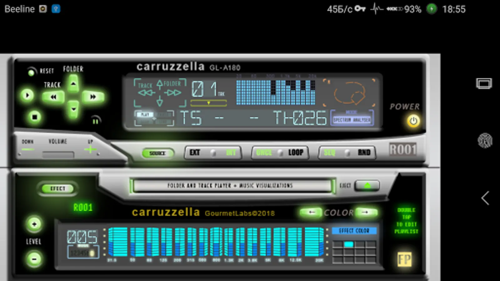The image size is (500, 281).
Task: Tap the TH026 readout
Action: pos(300,118)
